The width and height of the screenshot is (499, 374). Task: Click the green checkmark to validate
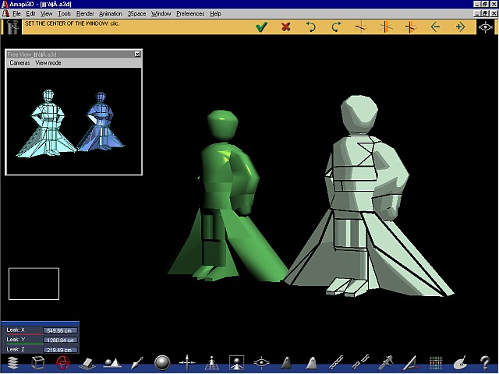261,27
